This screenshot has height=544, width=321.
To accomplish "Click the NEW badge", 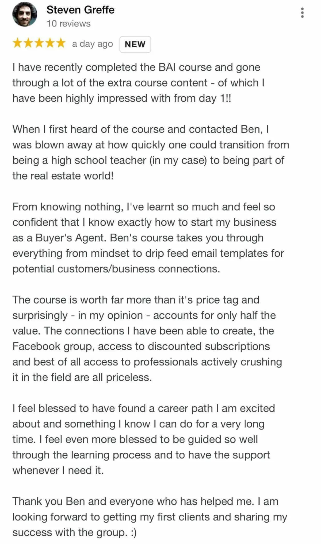I will pos(135,44).
